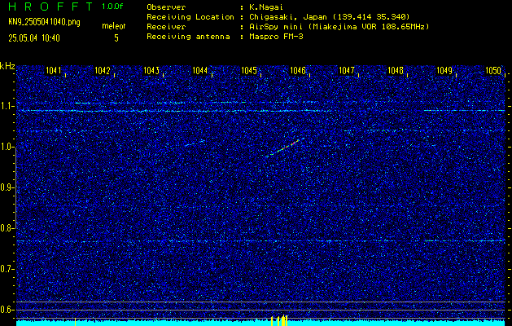Click the meteor count value 5
This screenshot has width=512, height=326.
point(116,38)
